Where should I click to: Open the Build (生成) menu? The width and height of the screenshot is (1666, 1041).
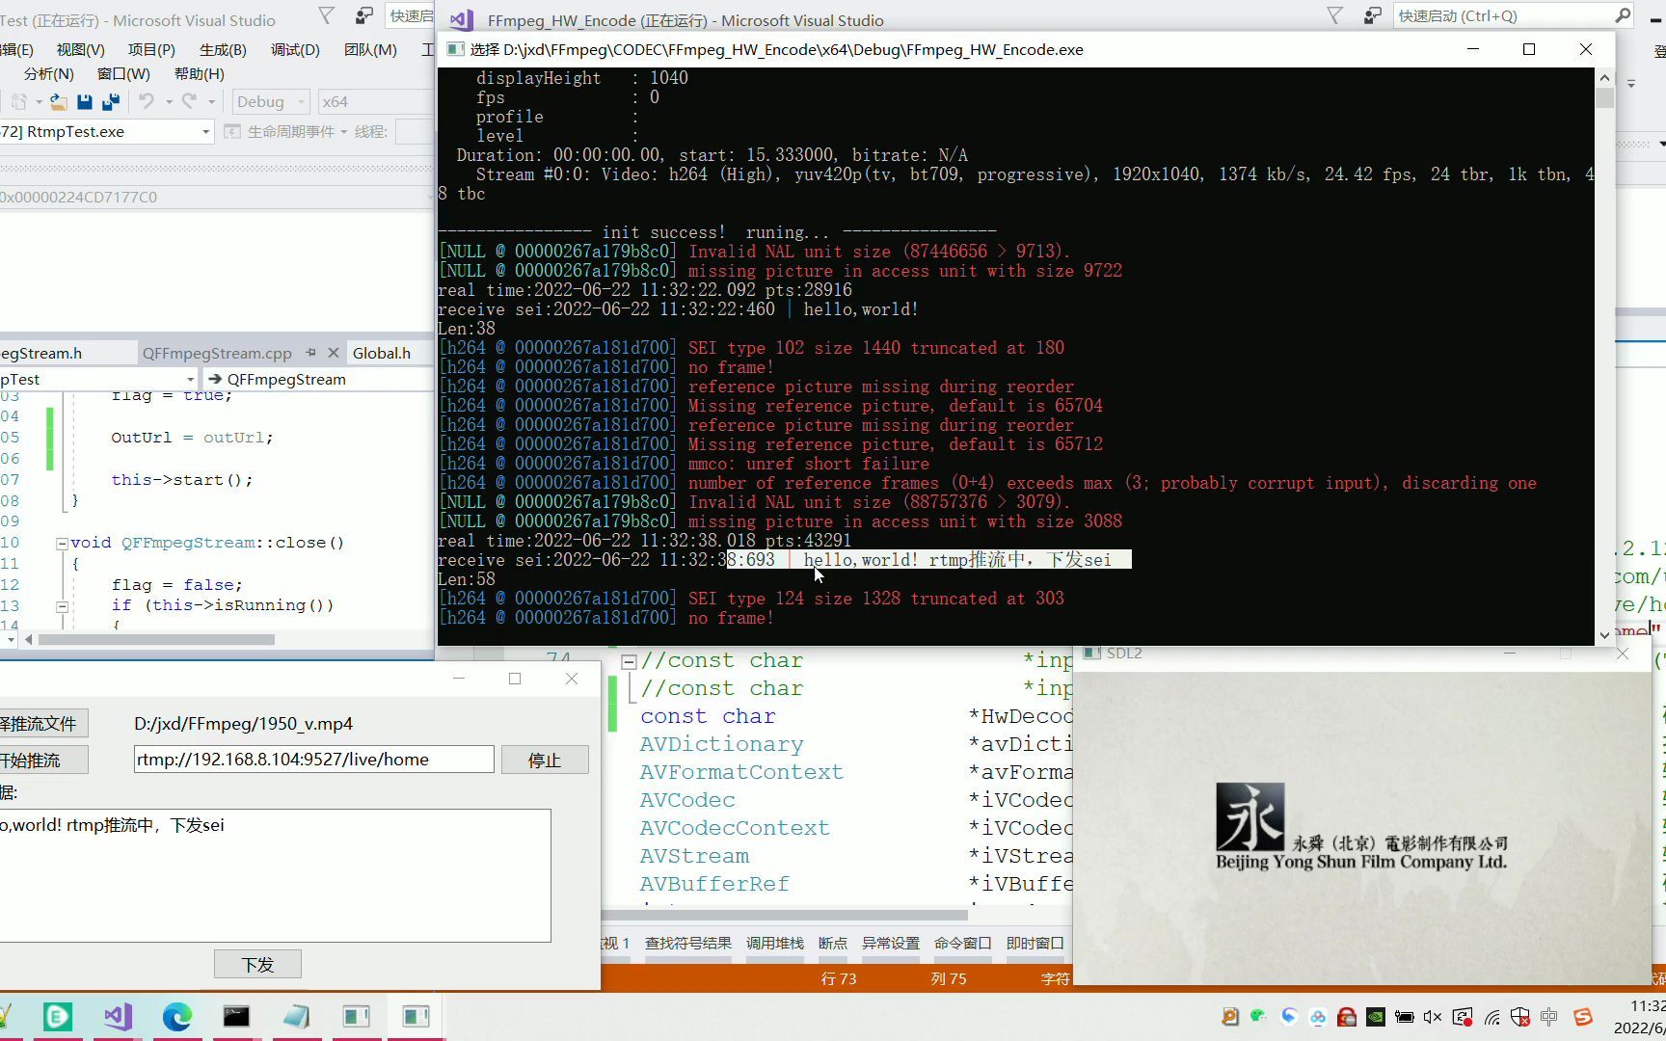coord(223,49)
